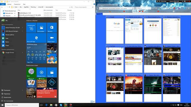
Task: Open Главная ribbon tab in Explorer
Action: (x=9, y=4)
